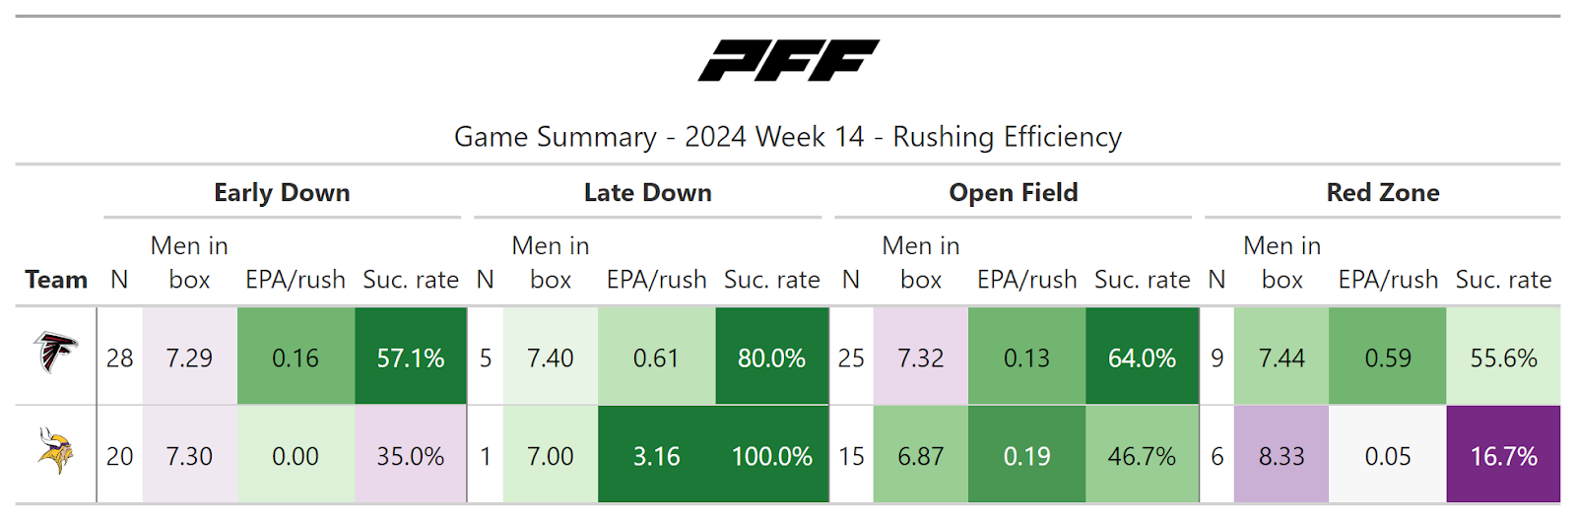Viewport: 1576px width, 520px height.
Task: Click the Falcons red zone 0.59 cell
Action: (1387, 357)
